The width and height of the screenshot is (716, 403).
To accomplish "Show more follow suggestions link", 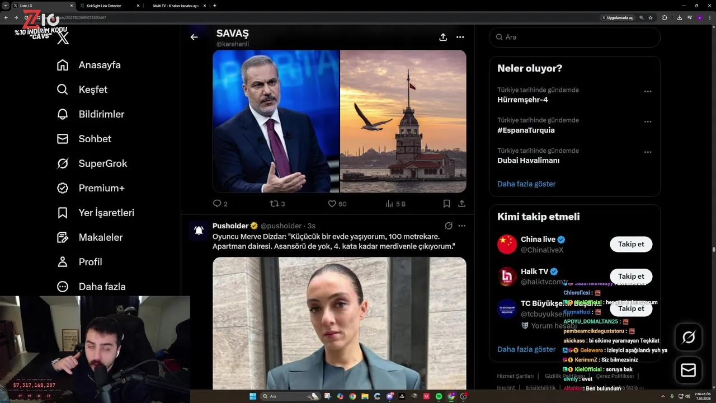I will tap(526, 349).
